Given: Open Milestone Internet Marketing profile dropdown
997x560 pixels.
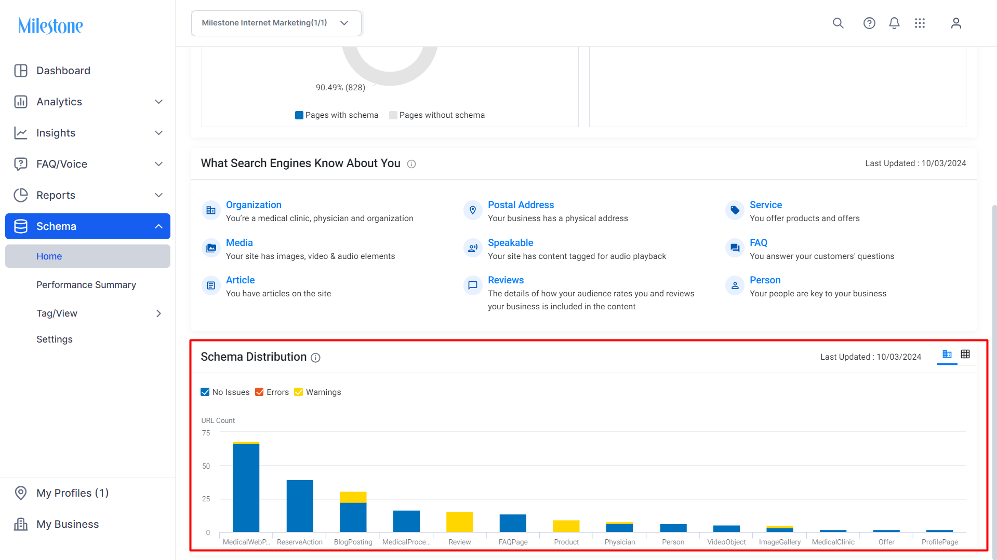Looking at the screenshot, I should coord(276,23).
